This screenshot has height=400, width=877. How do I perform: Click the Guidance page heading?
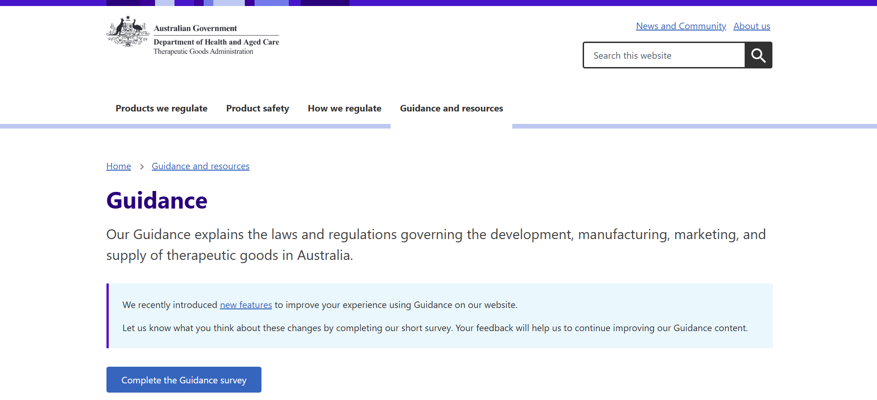157,201
